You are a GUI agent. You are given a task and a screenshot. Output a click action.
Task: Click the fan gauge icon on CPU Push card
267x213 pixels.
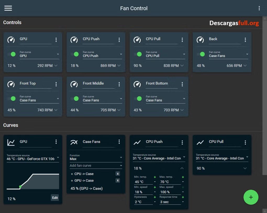[x=74, y=40]
